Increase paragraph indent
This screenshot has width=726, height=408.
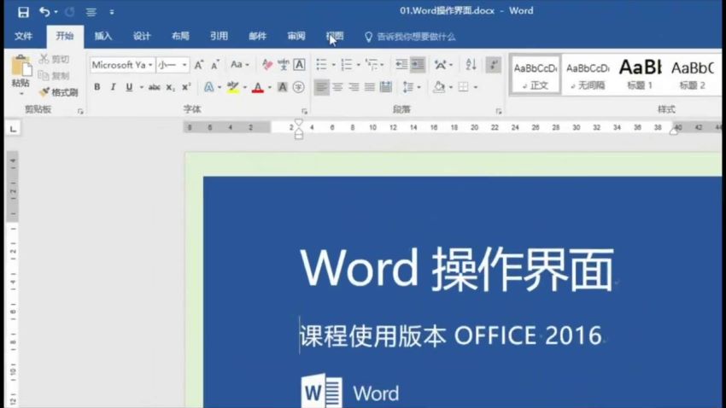418,65
